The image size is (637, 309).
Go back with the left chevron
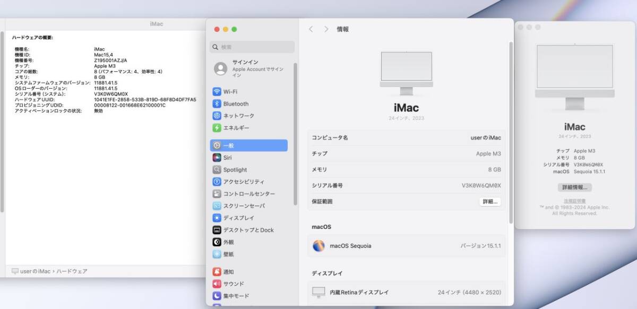311,29
